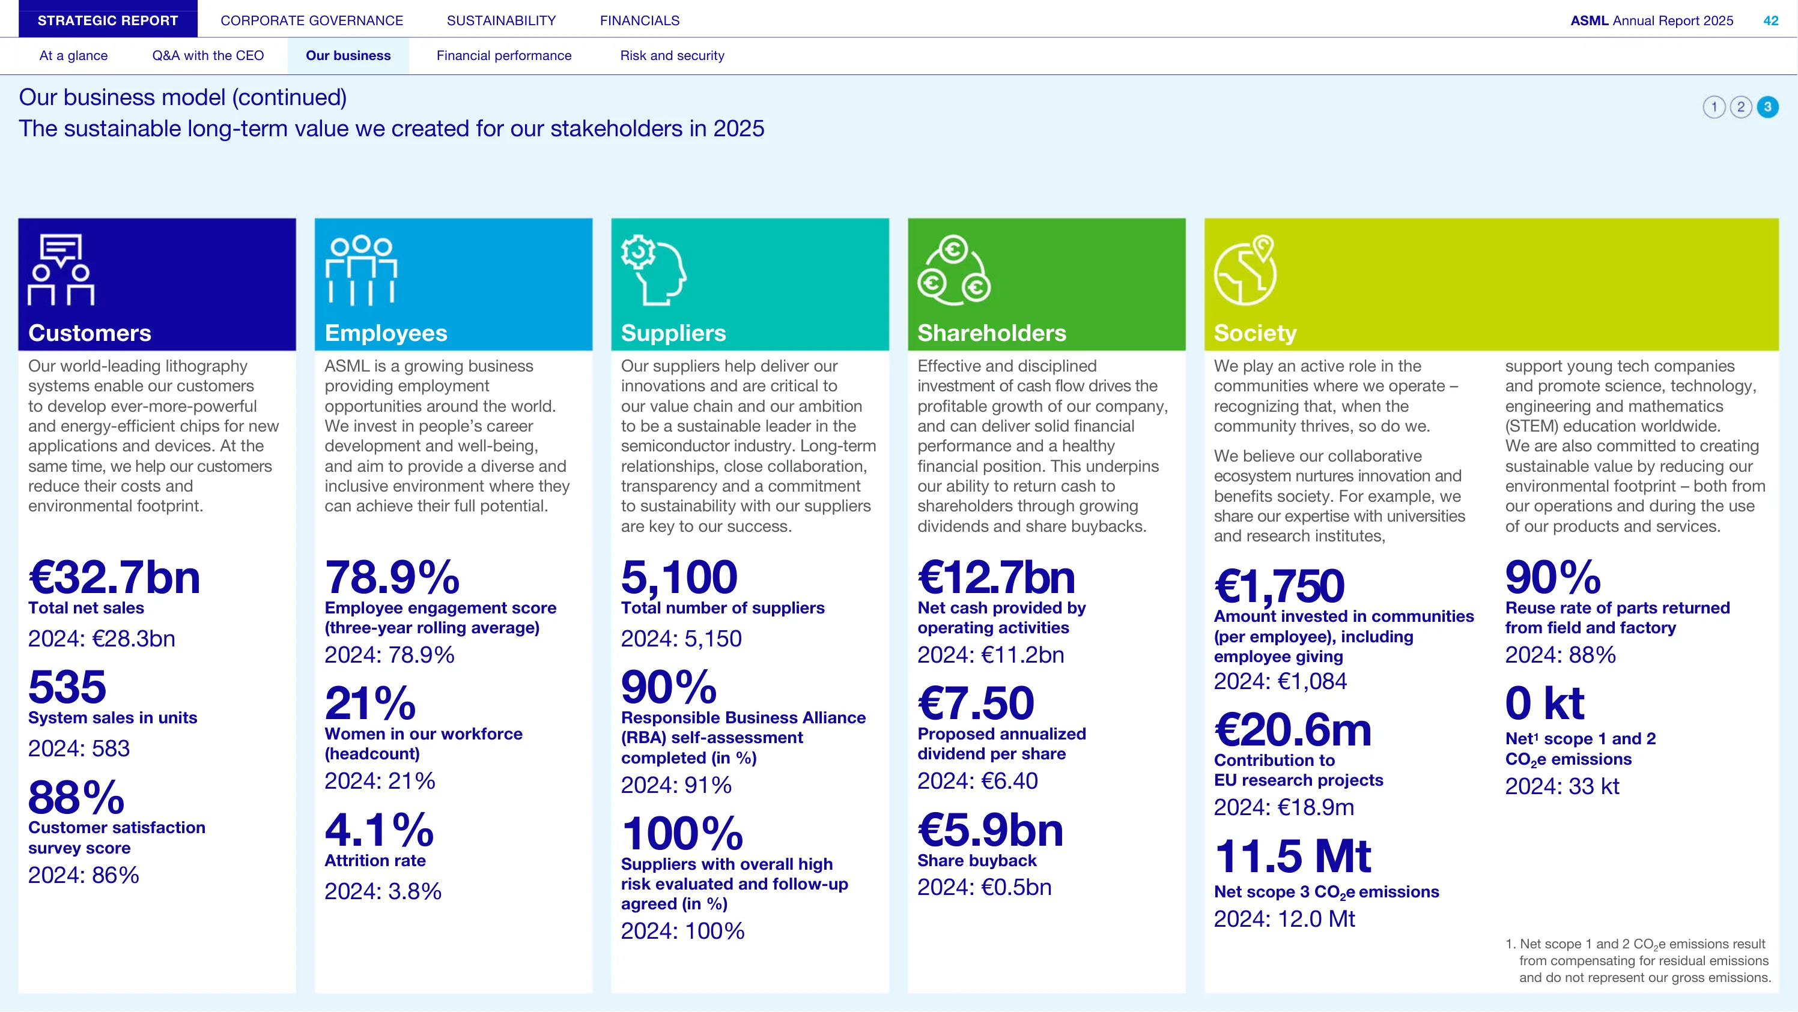Screen dimensions: 1798x1012
Task: Select the Society globe pin icon
Action: coord(1246,270)
